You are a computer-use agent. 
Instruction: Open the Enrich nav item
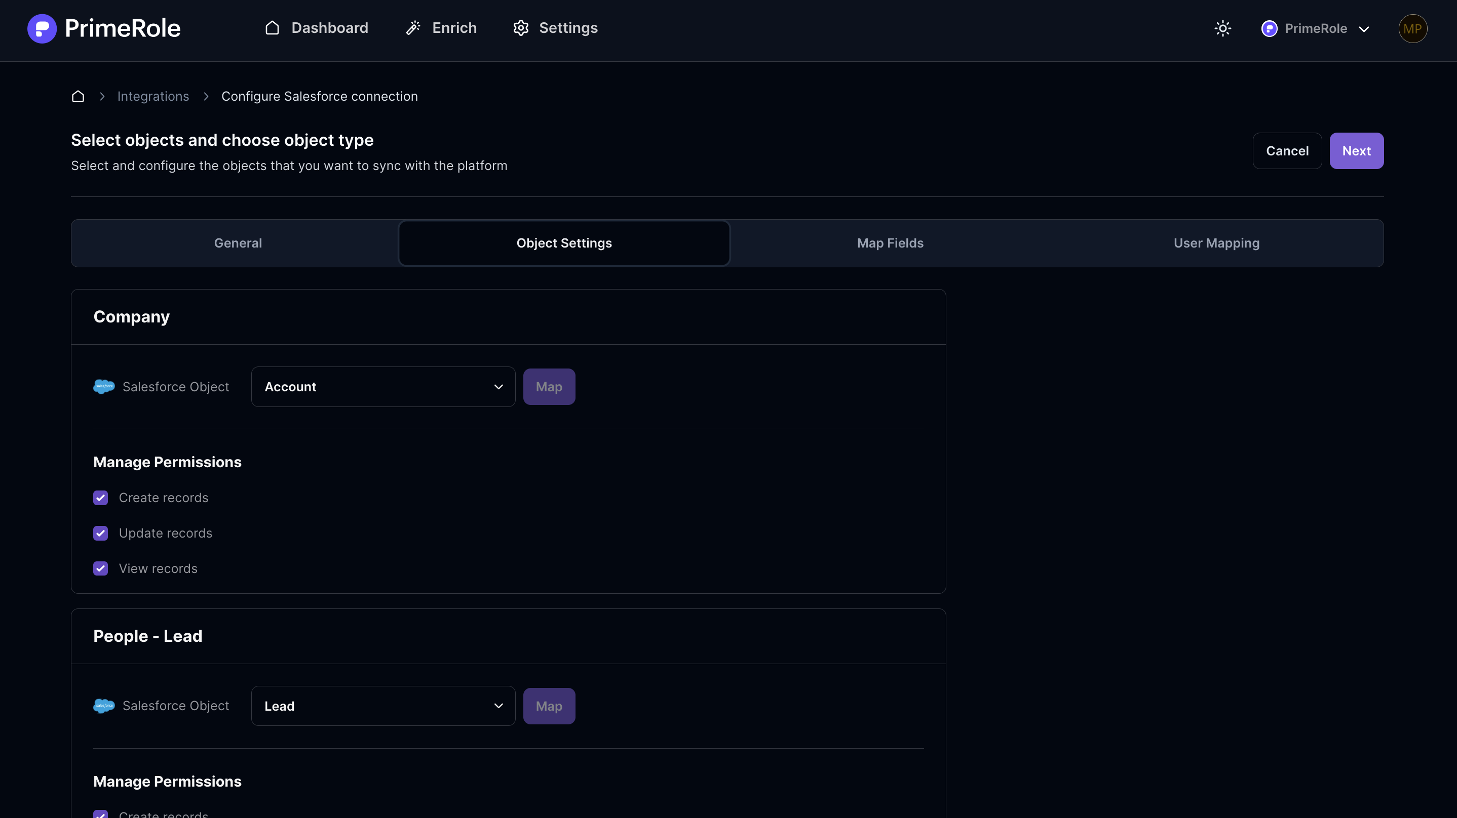coord(442,28)
